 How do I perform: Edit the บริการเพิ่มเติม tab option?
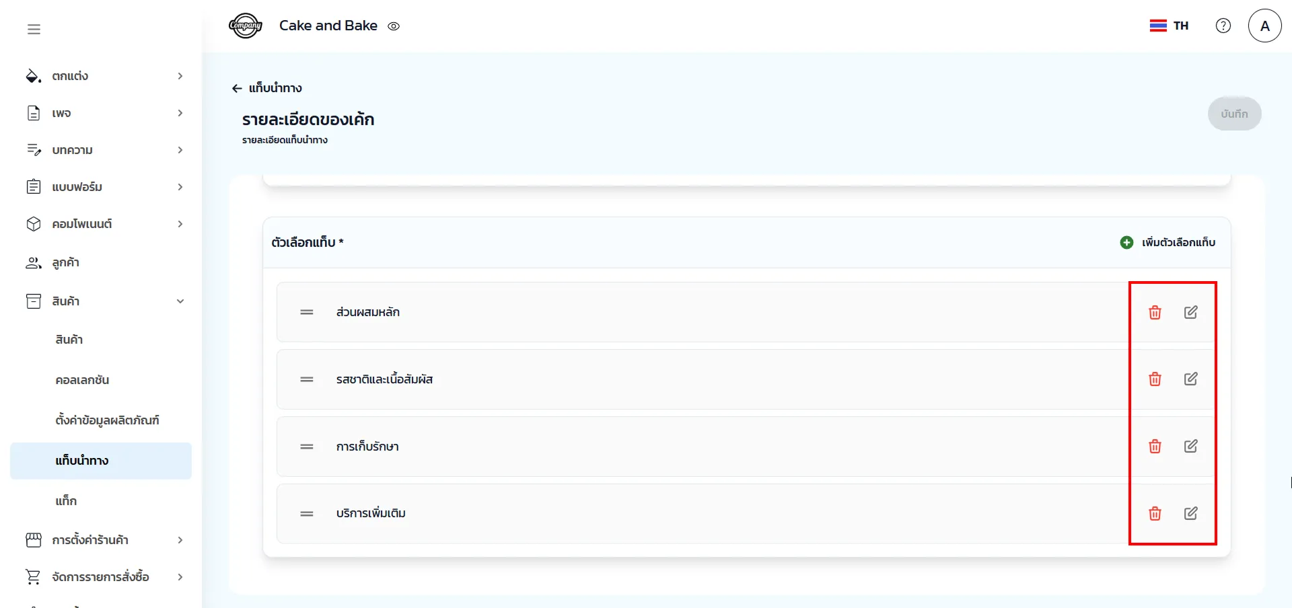coord(1190,514)
